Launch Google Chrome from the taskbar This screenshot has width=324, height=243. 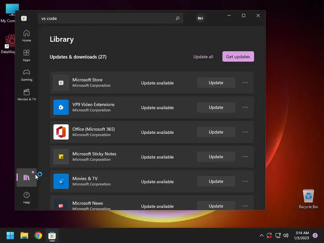pyautogui.click(x=38, y=235)
